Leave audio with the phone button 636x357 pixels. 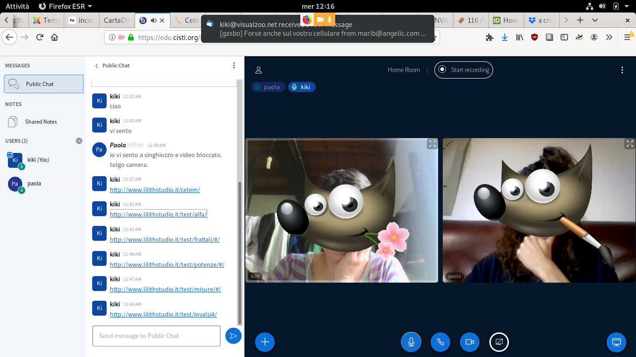pos(440,342)
